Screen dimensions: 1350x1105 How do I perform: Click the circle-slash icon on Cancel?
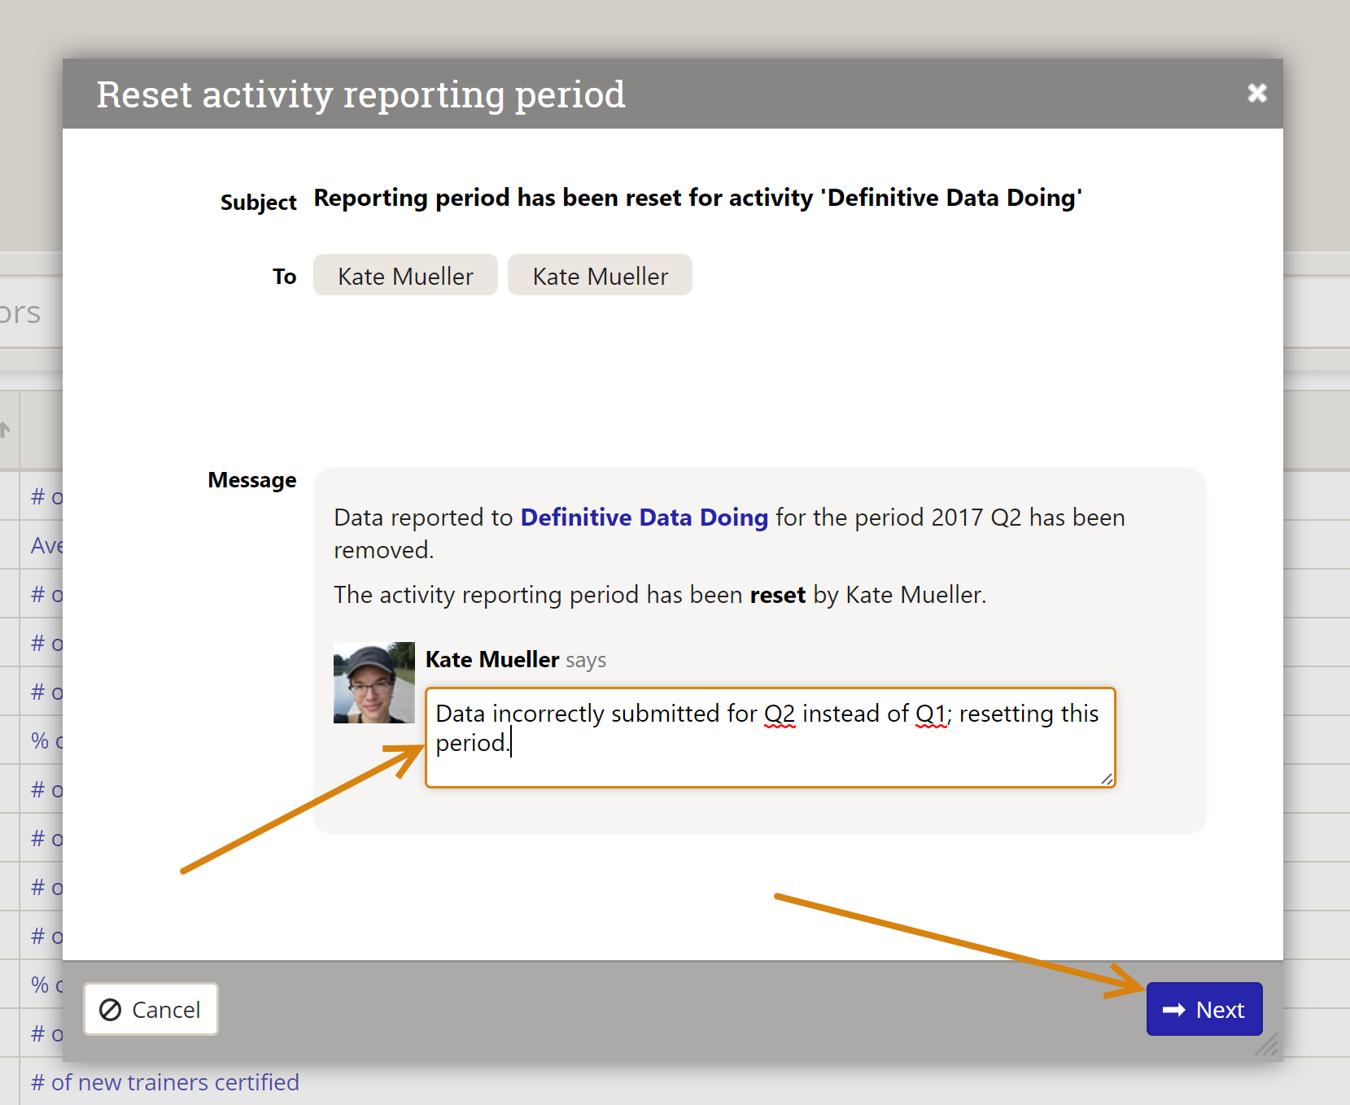[110, 1010]
